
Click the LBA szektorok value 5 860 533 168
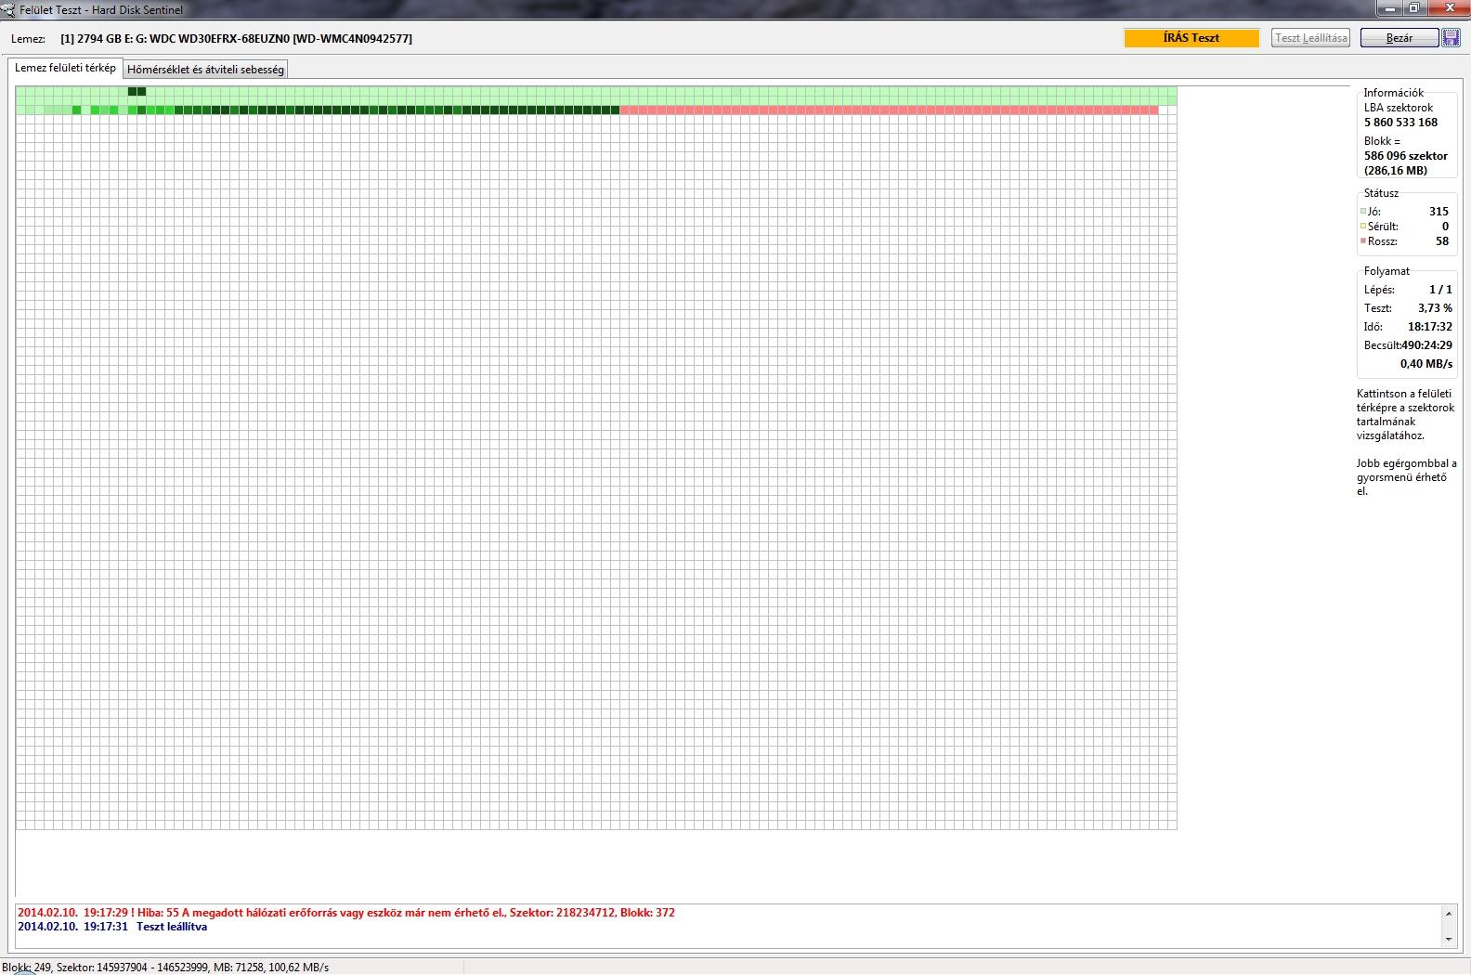click(1400, 123)
